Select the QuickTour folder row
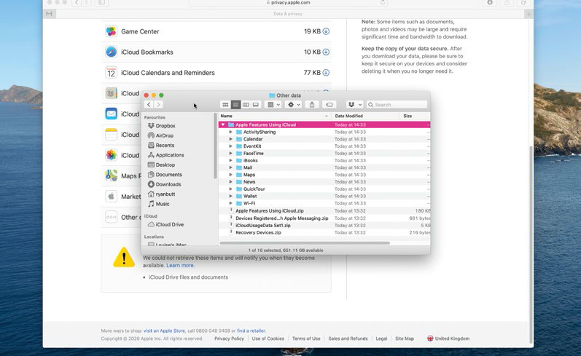 point(324,189)
